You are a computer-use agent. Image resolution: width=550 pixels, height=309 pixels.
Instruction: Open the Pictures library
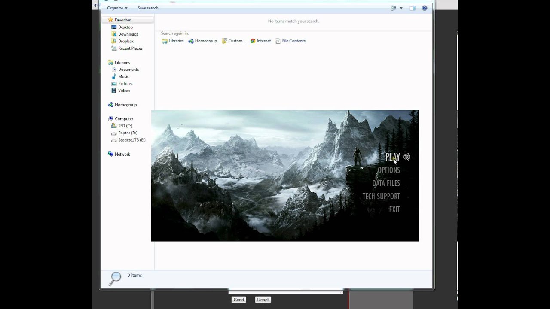pyautogui.click(x=125, y=83)
